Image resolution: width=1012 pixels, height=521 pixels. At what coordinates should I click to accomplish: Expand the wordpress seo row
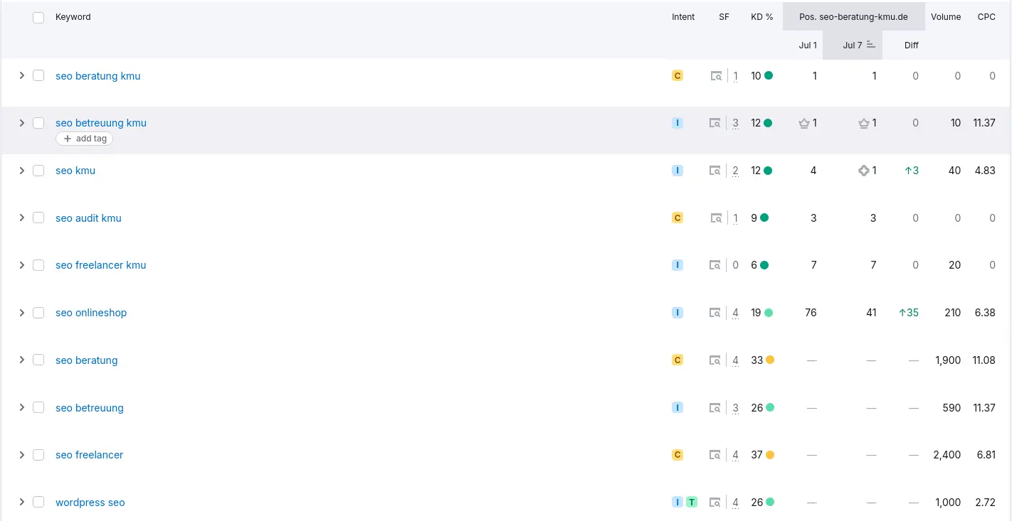21,502
